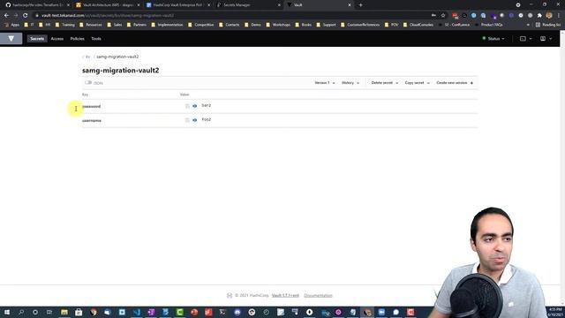The height and width of the screenshot is (318, 565).
Task: Reload the current page
Action: click(26, 16)
